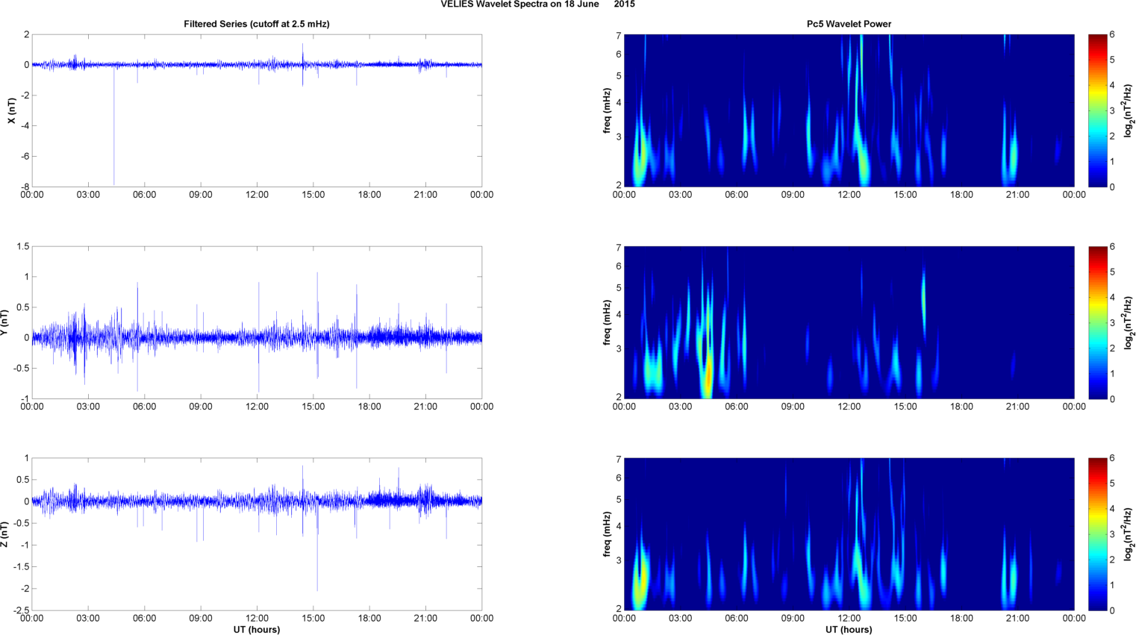Click the deep negative spike in Z series after 15:00
This screenshot has height=635, width=1136.
317,548
